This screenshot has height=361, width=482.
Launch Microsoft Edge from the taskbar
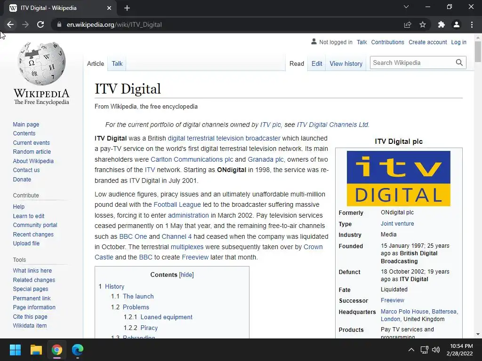coord(78,350)
